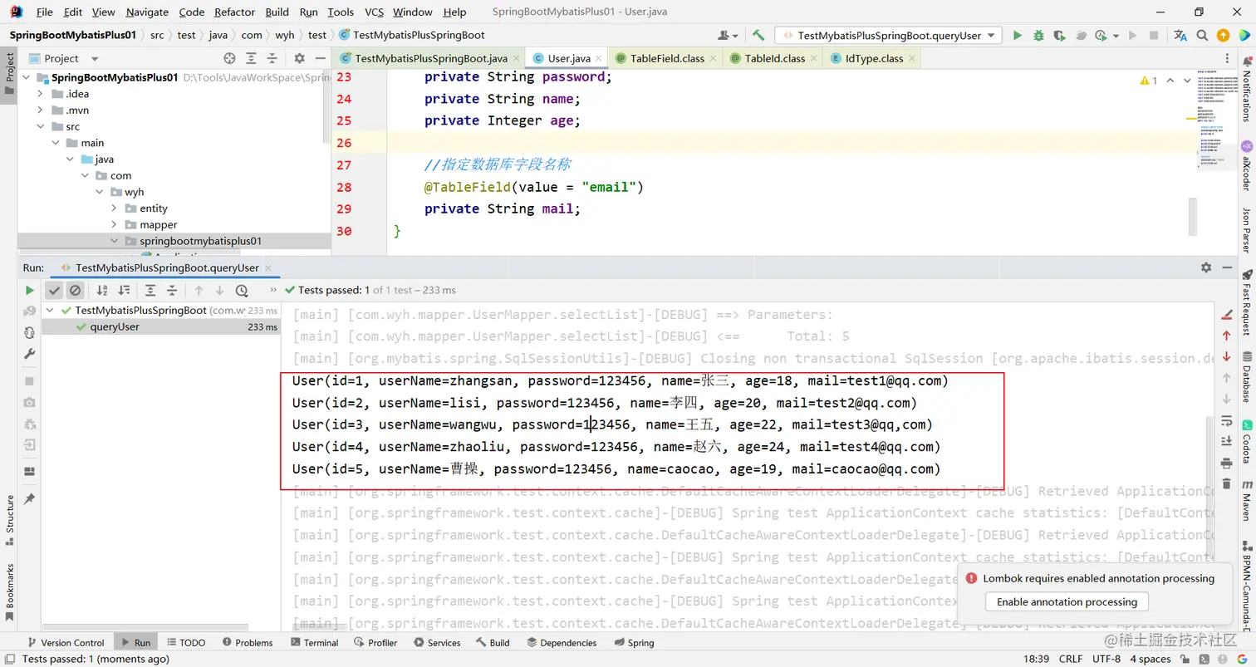Sort tests alphabetically icon
This screenshot has height=667, width=1256.
(102, 290)
